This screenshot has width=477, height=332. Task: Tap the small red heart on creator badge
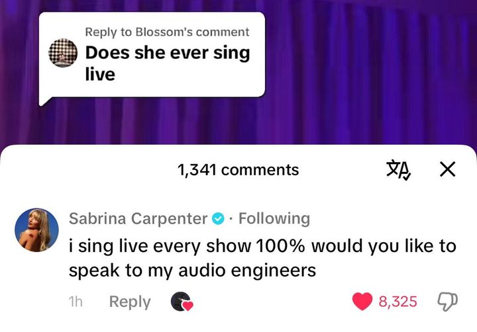[187, 306]
